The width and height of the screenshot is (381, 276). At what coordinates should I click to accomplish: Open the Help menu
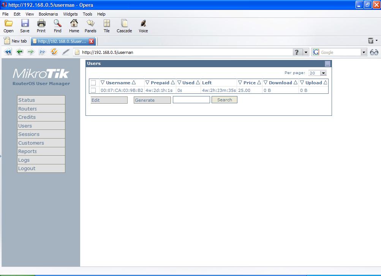point(101,14)
